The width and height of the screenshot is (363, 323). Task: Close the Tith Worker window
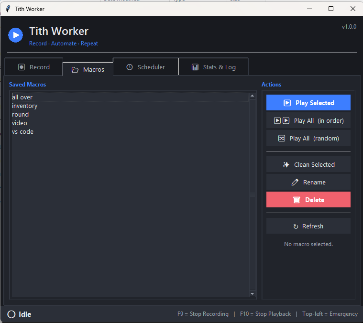pyautogui.click(x=352, y=9)
